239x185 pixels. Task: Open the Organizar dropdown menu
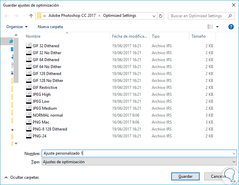coord(17,27)
